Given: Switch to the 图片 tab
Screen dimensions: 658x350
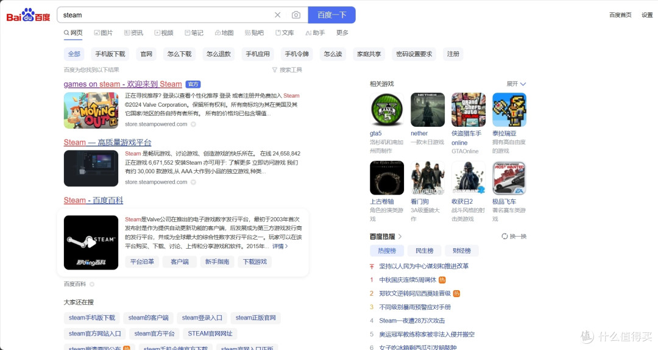Looking at the screenshot, I should tap(103, 33).
